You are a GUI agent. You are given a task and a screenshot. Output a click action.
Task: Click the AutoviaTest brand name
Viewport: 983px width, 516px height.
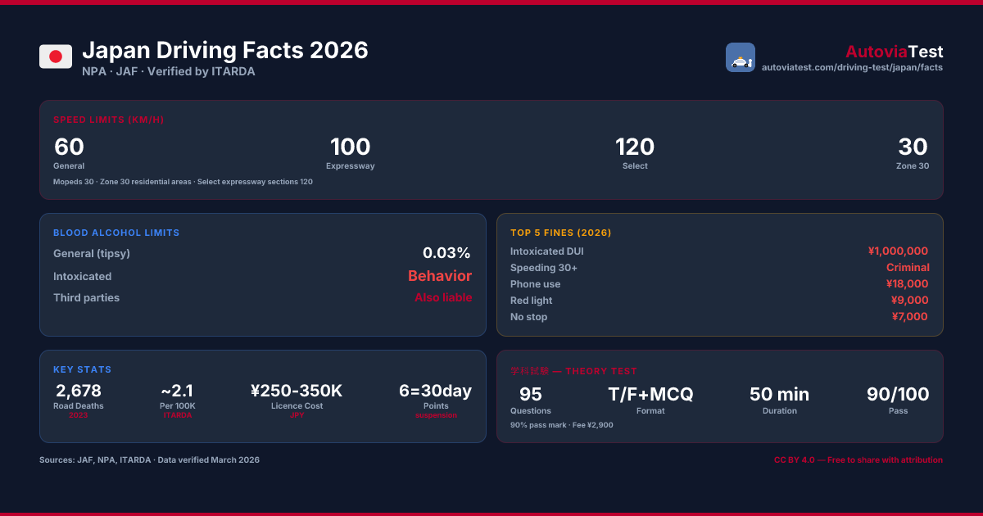click(894, 51)
